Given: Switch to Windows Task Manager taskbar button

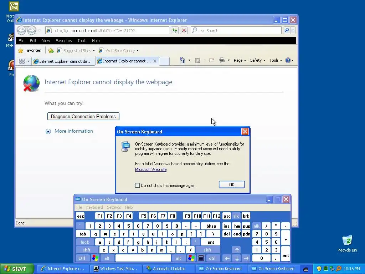Looking at the screenshot, I should click(115, 269).
